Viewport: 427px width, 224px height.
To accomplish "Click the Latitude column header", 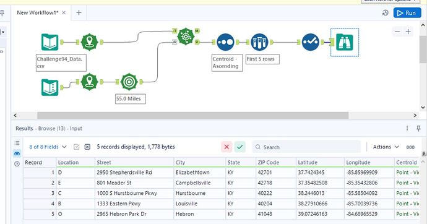I will (x=320, y=163).
